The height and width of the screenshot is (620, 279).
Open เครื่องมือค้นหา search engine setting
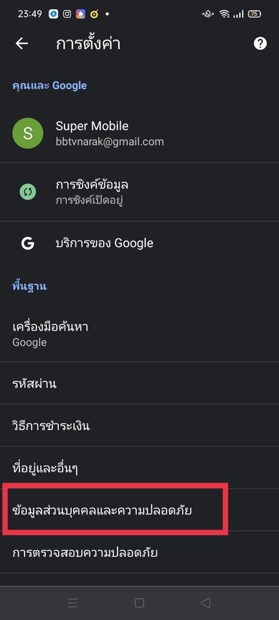(139, 334)
